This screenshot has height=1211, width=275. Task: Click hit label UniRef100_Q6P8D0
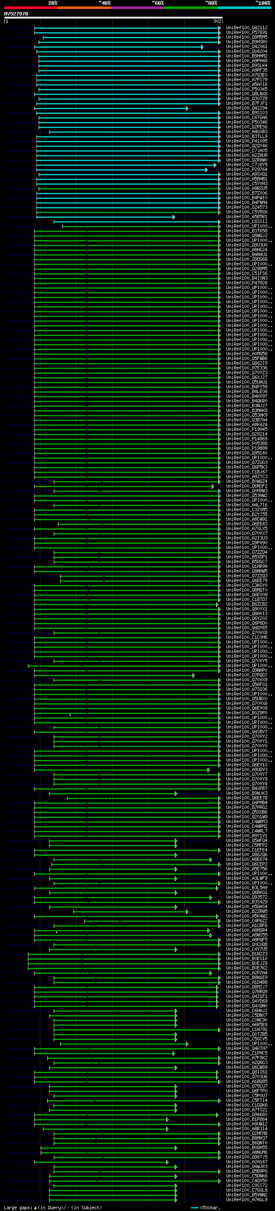[247, 623]
